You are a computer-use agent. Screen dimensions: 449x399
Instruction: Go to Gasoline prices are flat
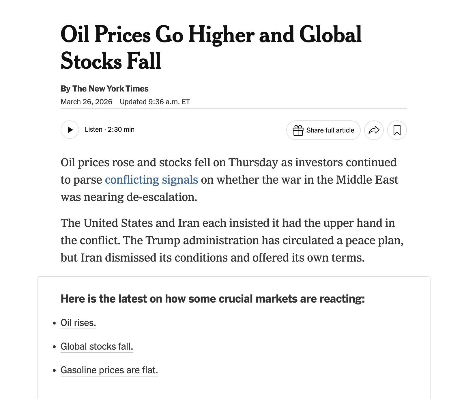[109, 370]
